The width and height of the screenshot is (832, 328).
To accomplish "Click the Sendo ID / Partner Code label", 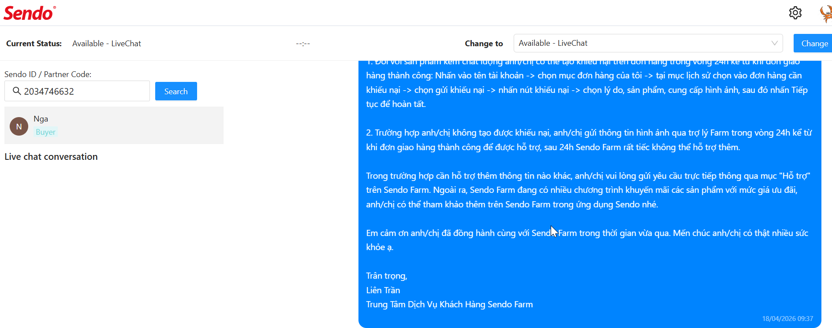I will 48,74.
